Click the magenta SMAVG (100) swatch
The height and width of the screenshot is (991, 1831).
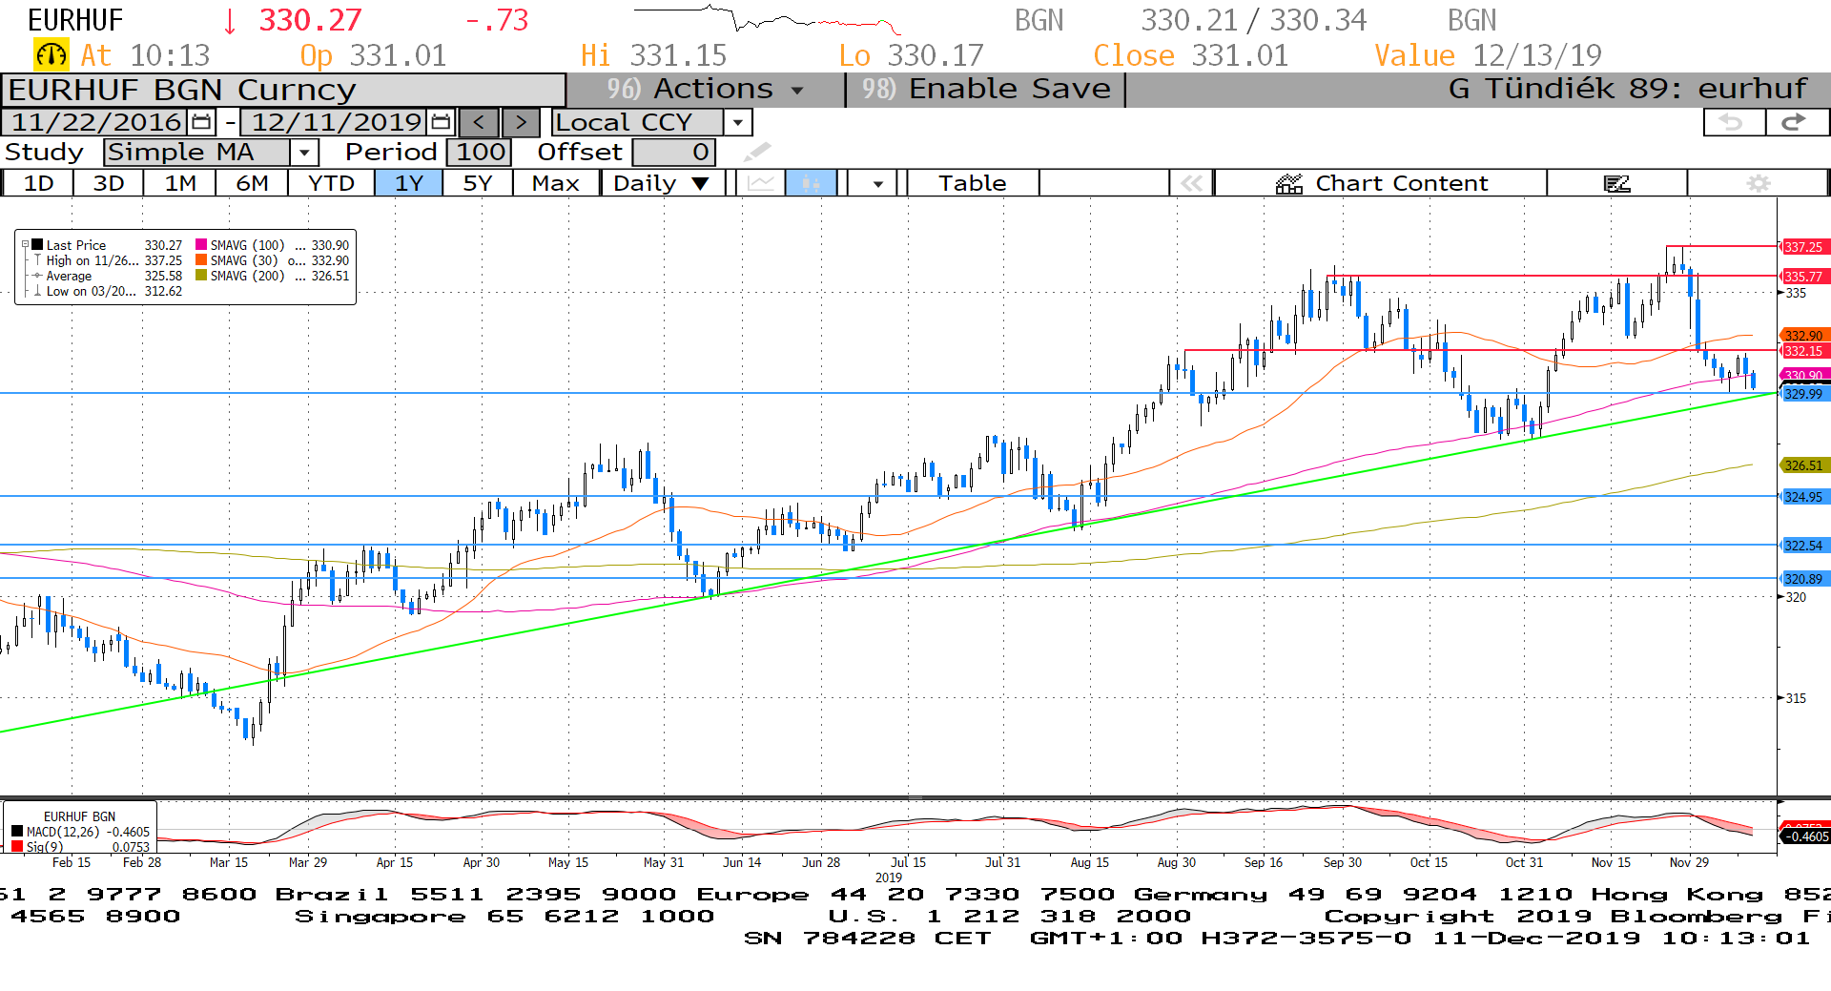pyautogui.click(x=201, y=245)
